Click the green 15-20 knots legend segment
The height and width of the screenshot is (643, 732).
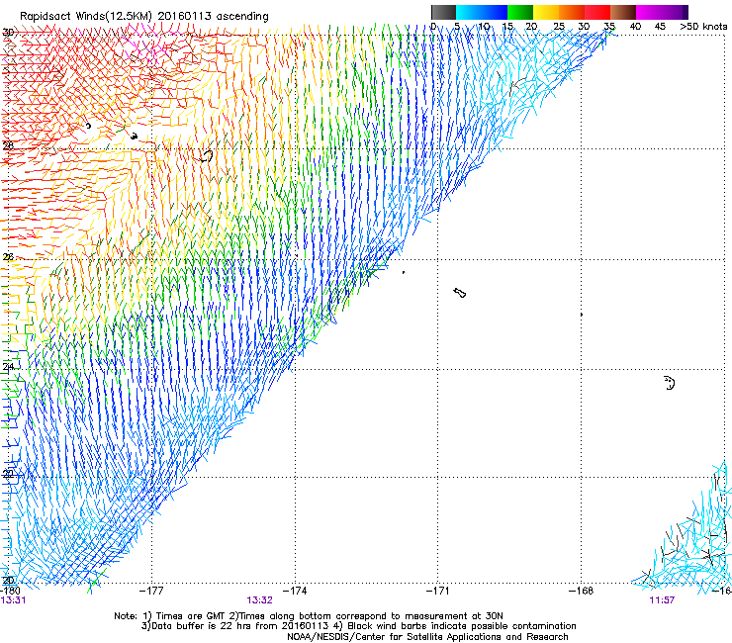520,12
